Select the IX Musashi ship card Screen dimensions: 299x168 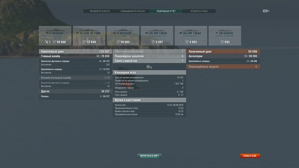(55, 36)
